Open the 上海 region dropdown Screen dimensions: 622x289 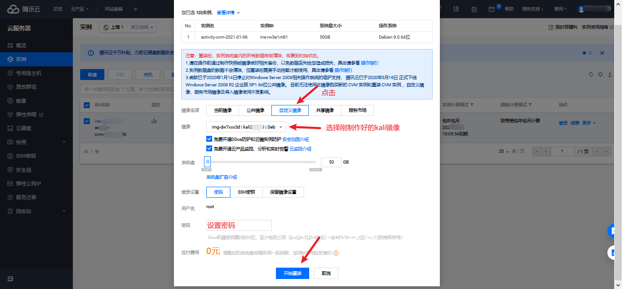point(128,27)
